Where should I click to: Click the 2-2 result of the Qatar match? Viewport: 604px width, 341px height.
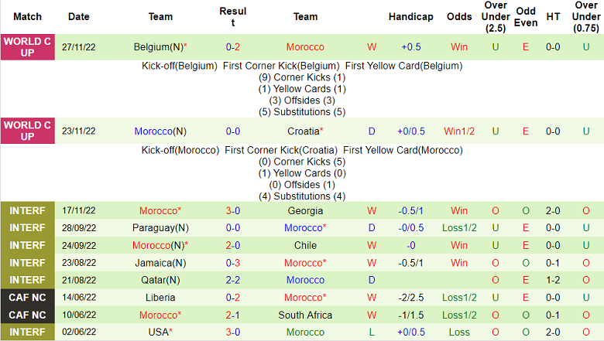tap(233, 280)
